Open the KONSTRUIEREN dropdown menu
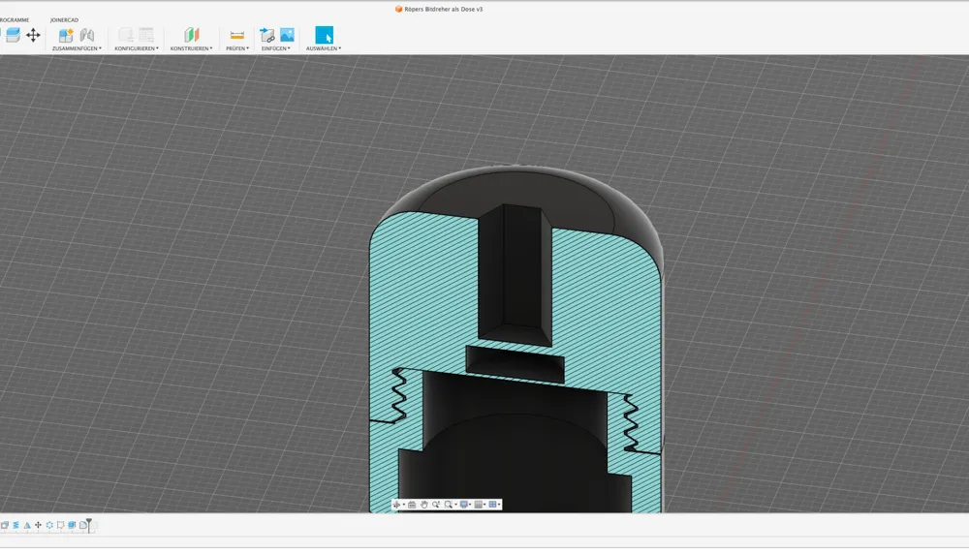 click(192, 48)
